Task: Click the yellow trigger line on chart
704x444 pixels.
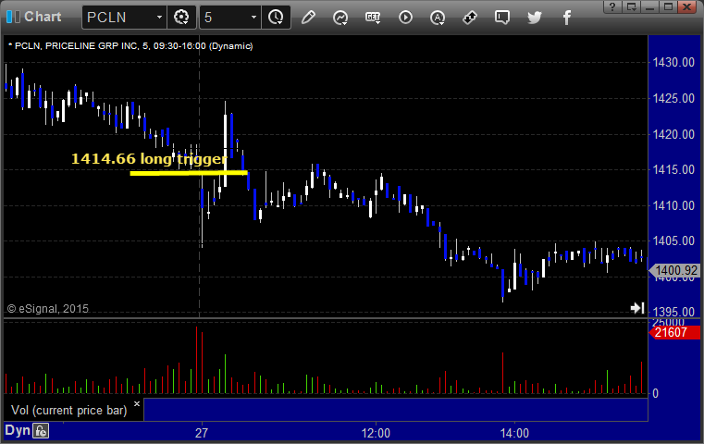Action: [x=189, y=172]
